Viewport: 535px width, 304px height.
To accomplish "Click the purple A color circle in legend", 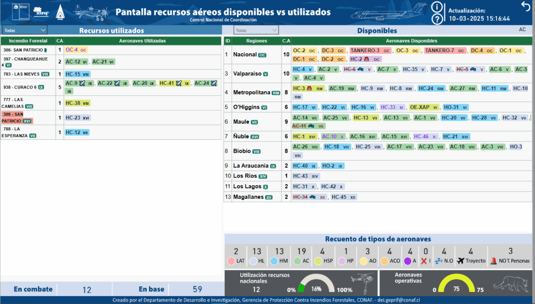I will [x=410, y=261].
